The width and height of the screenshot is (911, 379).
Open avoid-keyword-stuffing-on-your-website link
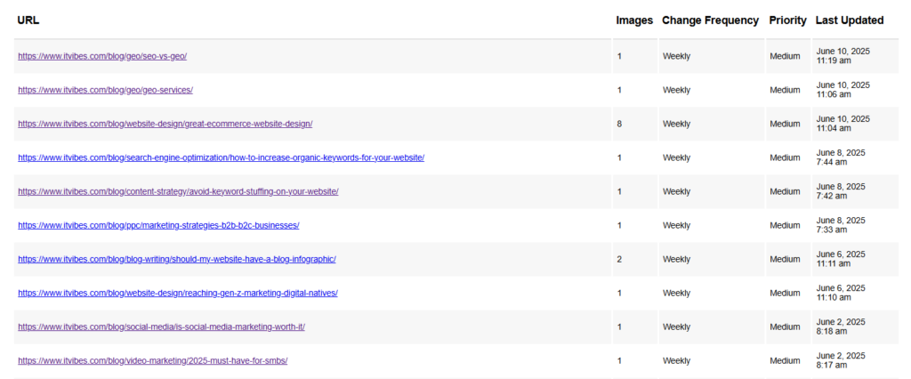[178, 191]
